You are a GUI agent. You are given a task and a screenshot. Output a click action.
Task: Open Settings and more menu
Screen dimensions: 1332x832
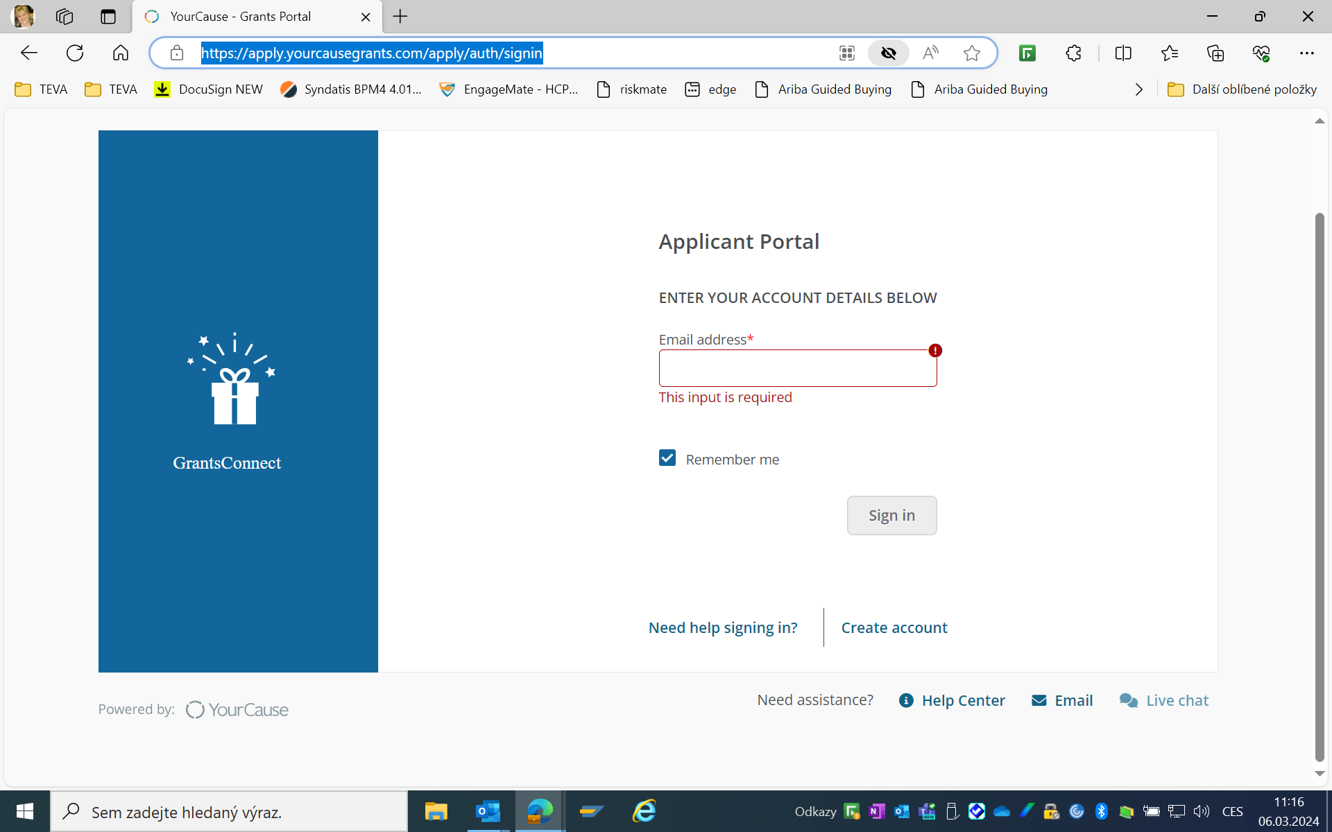coord(1307,53)
